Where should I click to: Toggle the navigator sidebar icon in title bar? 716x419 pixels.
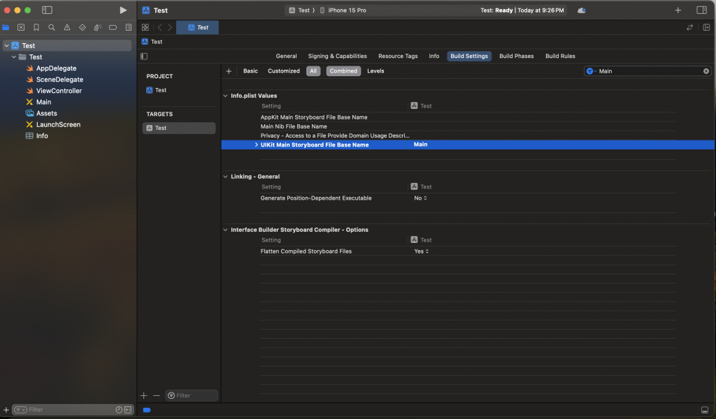[x=47, y=10]
